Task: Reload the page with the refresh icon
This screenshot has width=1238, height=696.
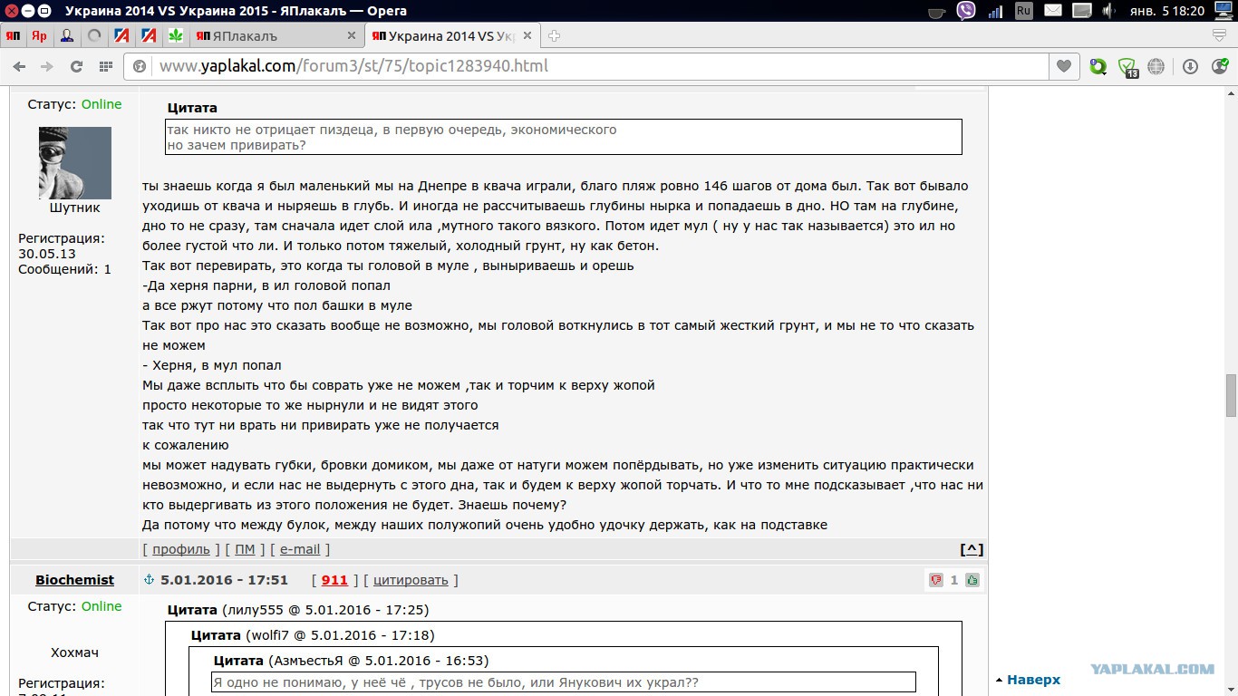Action: (76, 66)
